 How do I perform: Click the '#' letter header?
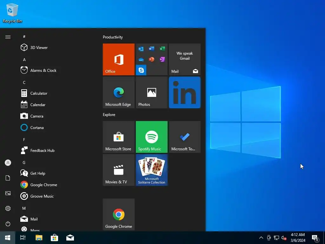[x=24, y=37]
